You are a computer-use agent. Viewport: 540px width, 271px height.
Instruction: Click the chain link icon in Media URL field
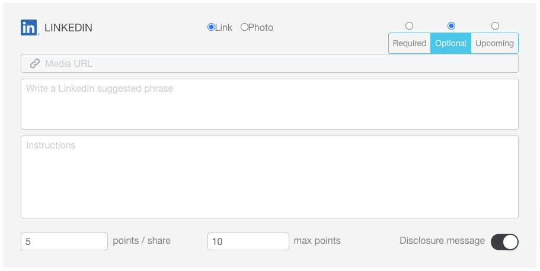35,64
